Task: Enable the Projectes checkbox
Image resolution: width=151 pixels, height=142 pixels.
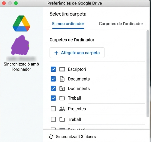Action: tap(53, 109)
